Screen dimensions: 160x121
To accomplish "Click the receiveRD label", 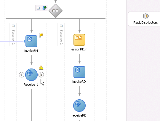I will coord(79,115).
